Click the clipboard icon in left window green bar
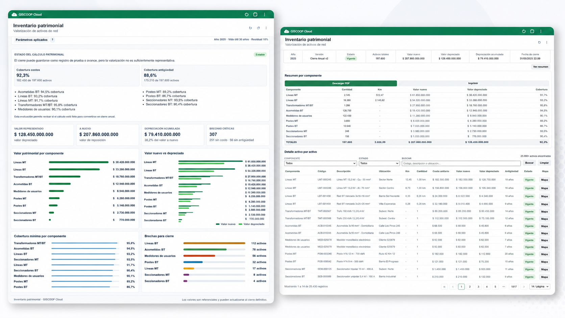Image resolution: width=565 pixels, height=318 pixels. coord(255,15)
